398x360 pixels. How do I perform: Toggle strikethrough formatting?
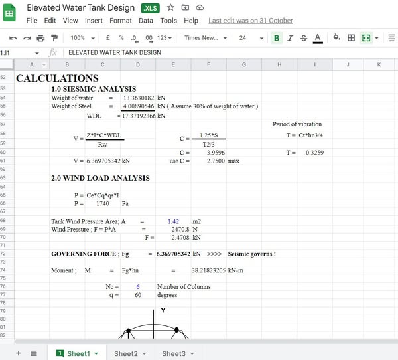click(304, 38)
